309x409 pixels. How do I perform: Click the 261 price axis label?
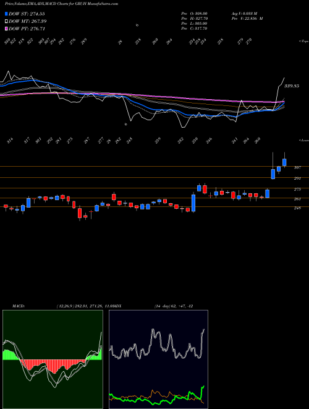tap(297, 199)
